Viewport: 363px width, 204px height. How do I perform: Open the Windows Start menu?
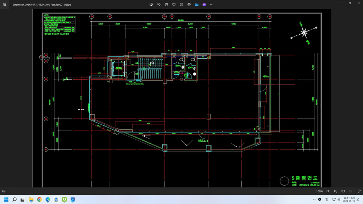(6, 199)
